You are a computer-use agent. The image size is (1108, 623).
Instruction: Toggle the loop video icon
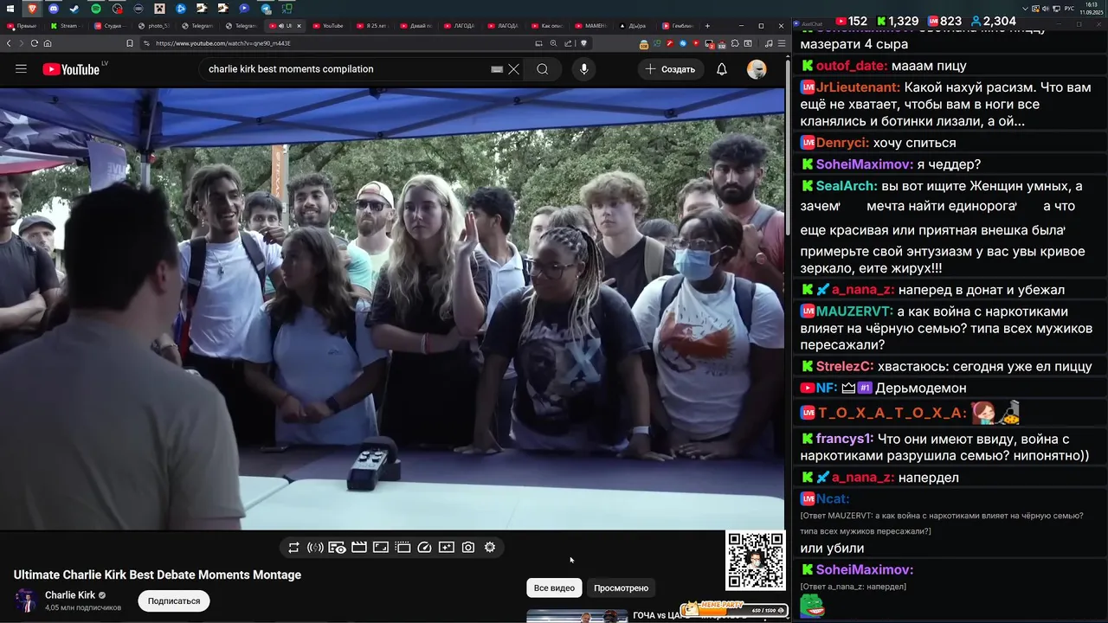[293, 548]
